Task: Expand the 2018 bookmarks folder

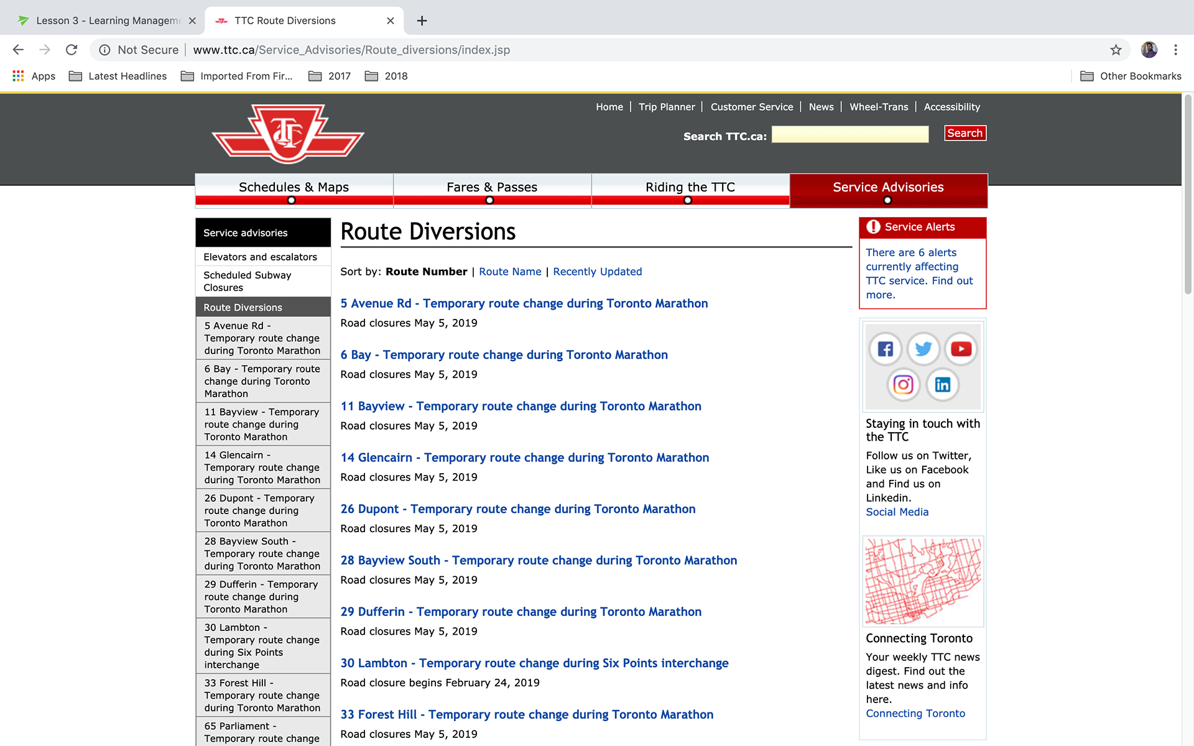Action: pos(386,76)
